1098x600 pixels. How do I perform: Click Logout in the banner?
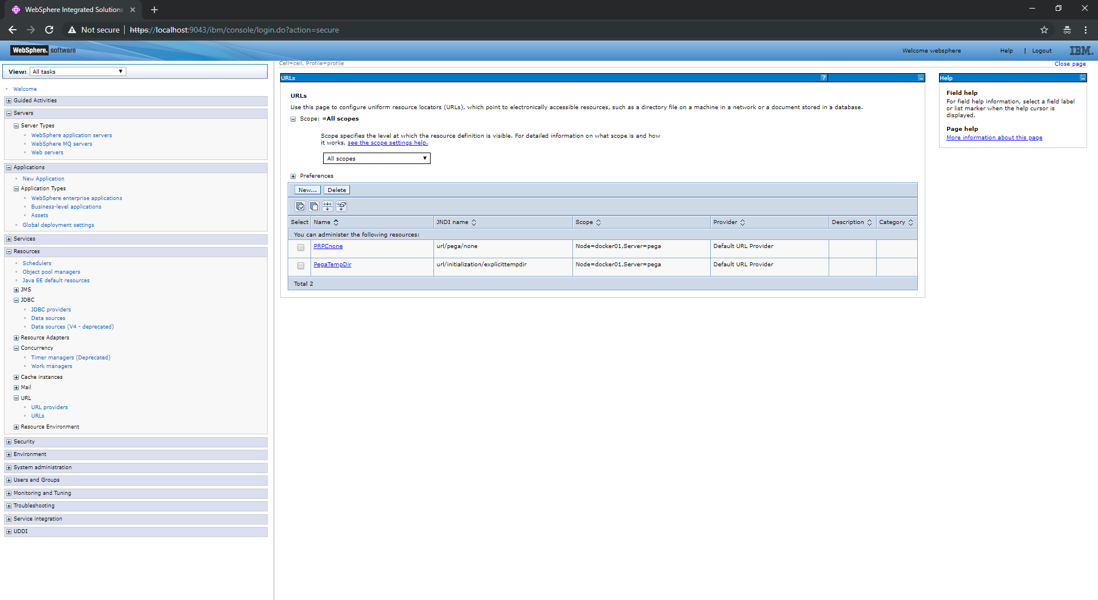point(1042,51)
